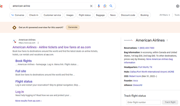180x106 pixels.
Task: Click the Track flight status heading
Action: click(135, 96)
